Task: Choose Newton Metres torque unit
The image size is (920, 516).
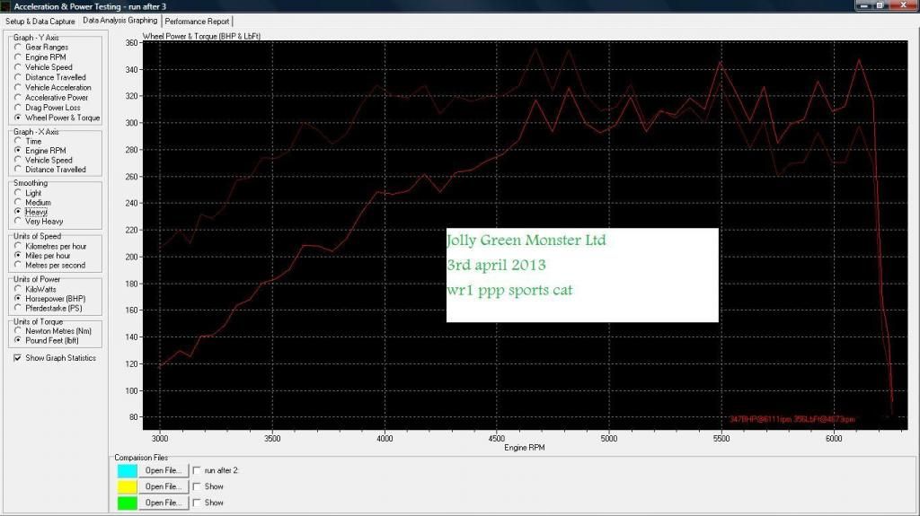Action: click(x=18, y=330)
